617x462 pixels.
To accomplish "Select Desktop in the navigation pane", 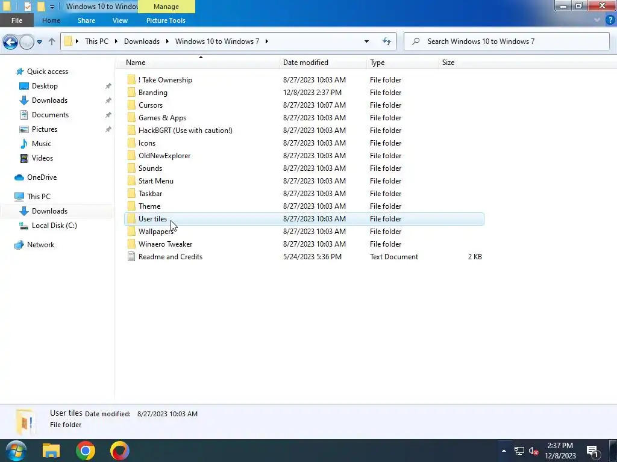I will pyautogui.click(x=45, y=86).
